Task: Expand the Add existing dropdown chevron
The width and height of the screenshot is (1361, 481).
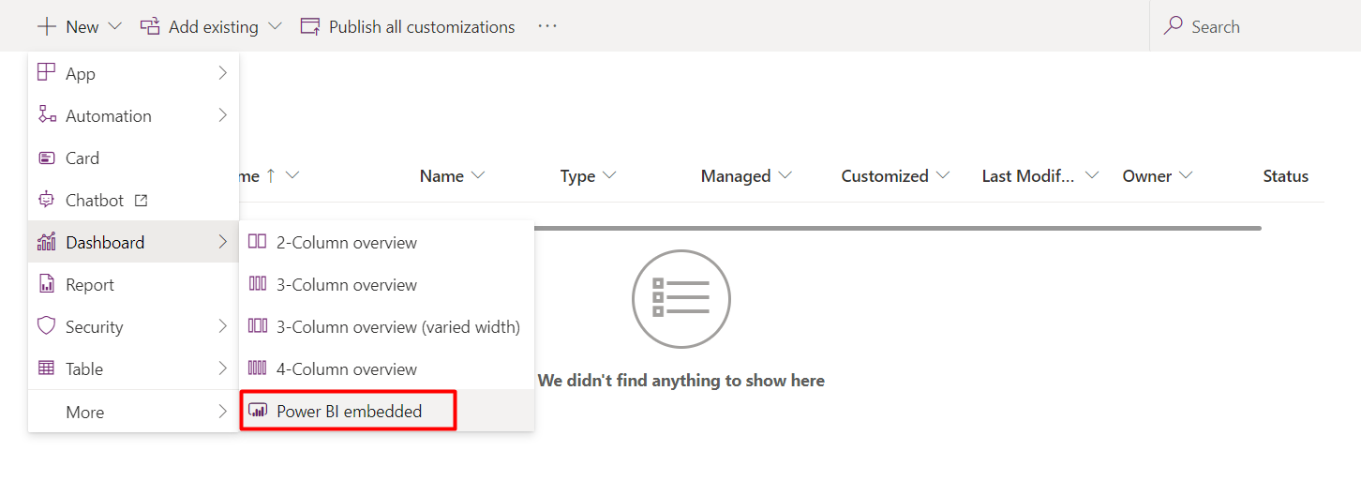Action: click(x=275, y=26)
